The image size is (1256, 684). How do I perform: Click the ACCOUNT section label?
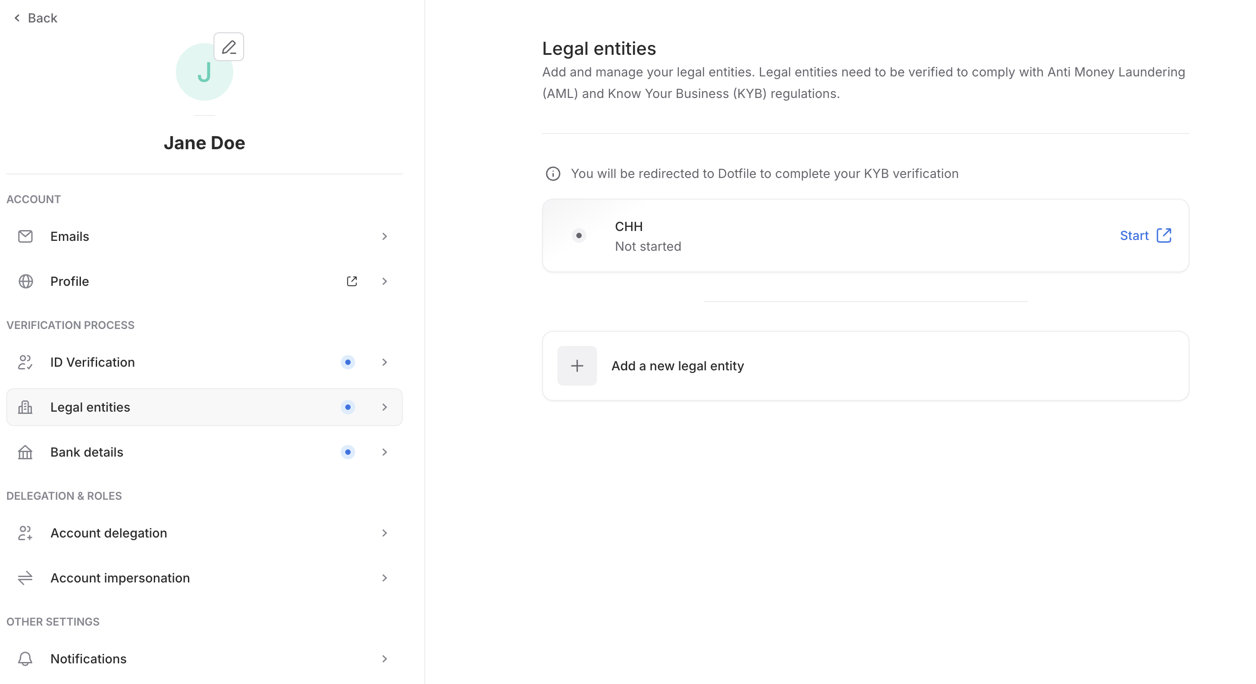coord(34,199)
